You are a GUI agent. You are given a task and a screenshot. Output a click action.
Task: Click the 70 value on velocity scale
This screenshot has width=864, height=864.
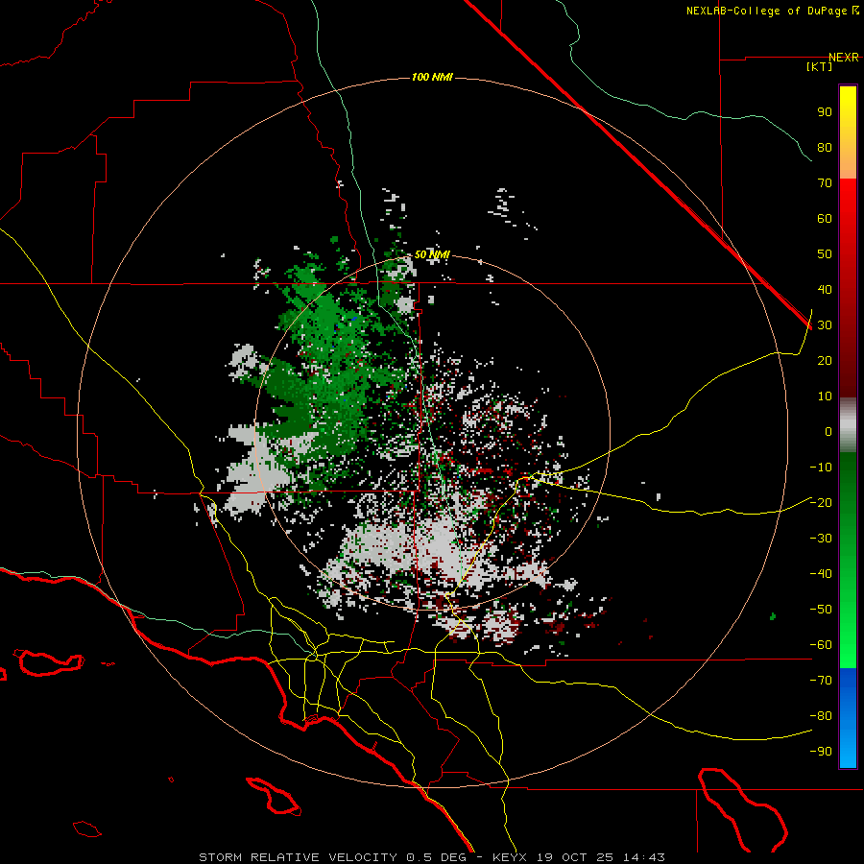[x=825, y=183]
